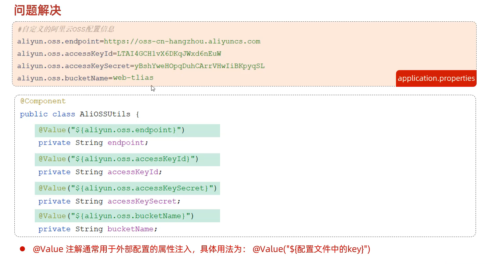The height and width of the screenshot is (264, 499).
Task: Select the LTAI4GCH1vX6DKqJWxd6nEuW key ID value
Action: 169,53
